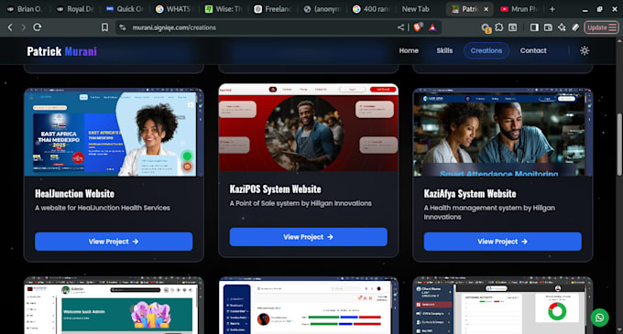Open Brave Rewards triangle icon
This screenshot has height=334, width=623.
[432, 27]
